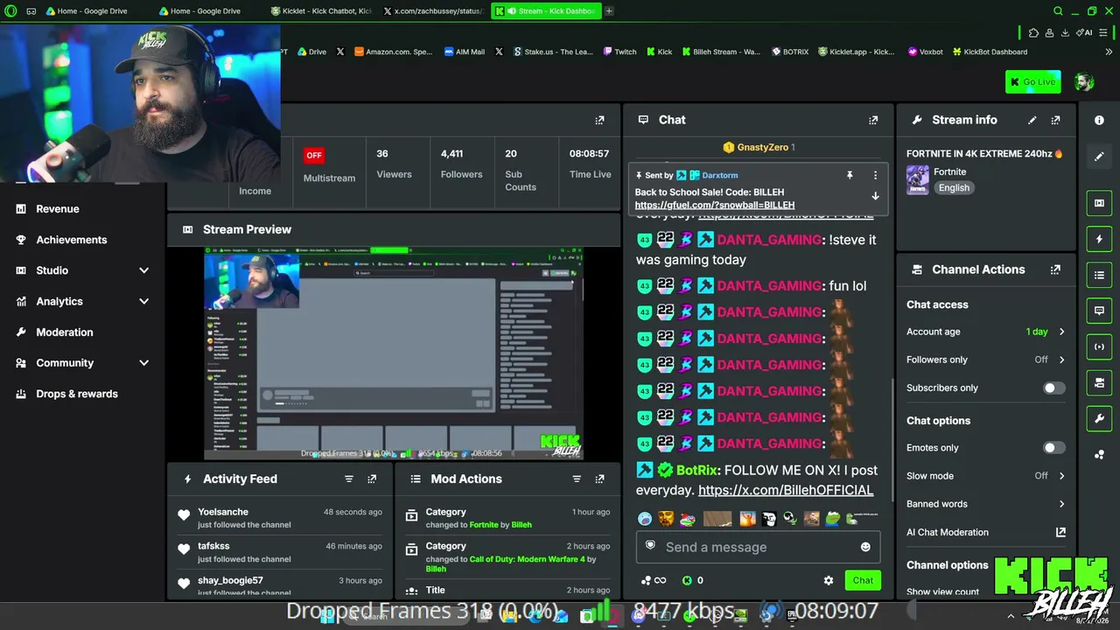Pop out the Stream info panel

[1055, 120]
